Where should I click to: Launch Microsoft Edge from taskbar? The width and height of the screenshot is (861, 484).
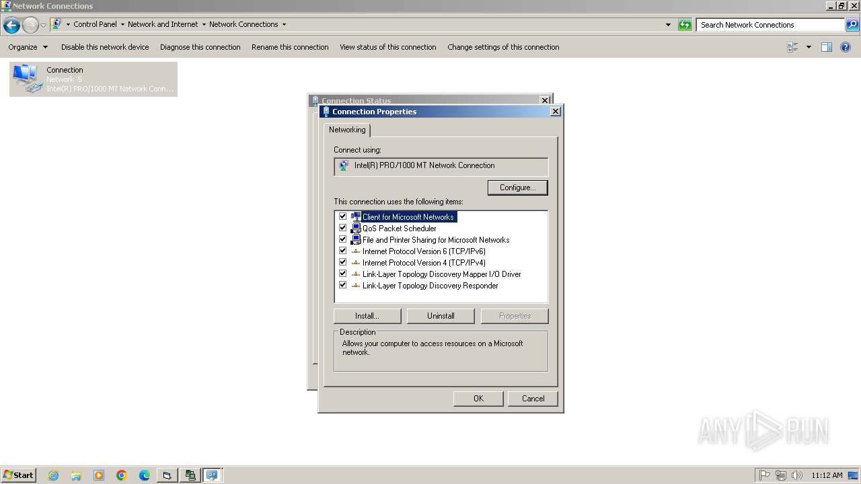(x=145, y=475)
